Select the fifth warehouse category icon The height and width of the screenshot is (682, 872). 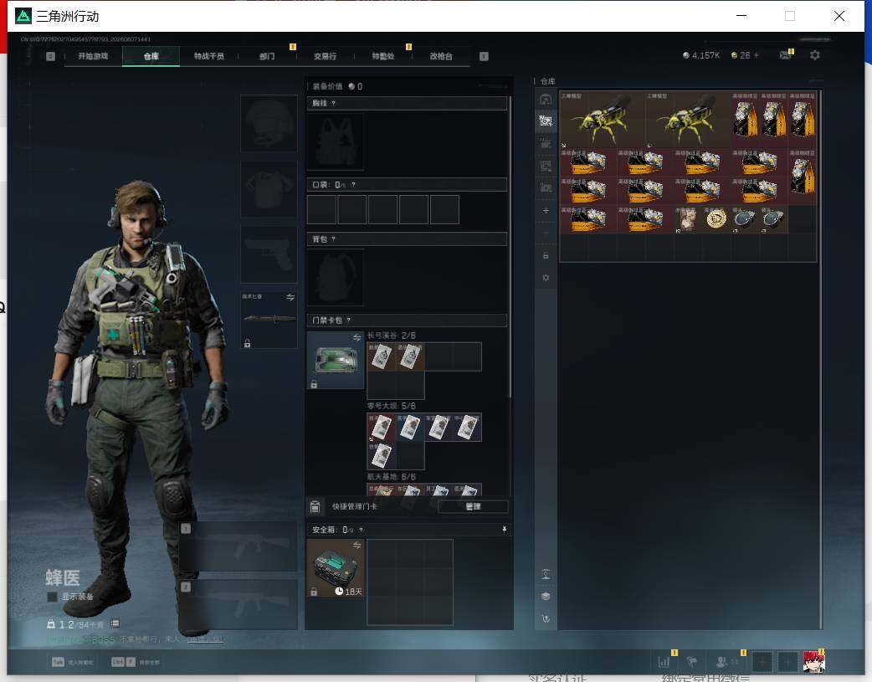click(546, 188)
